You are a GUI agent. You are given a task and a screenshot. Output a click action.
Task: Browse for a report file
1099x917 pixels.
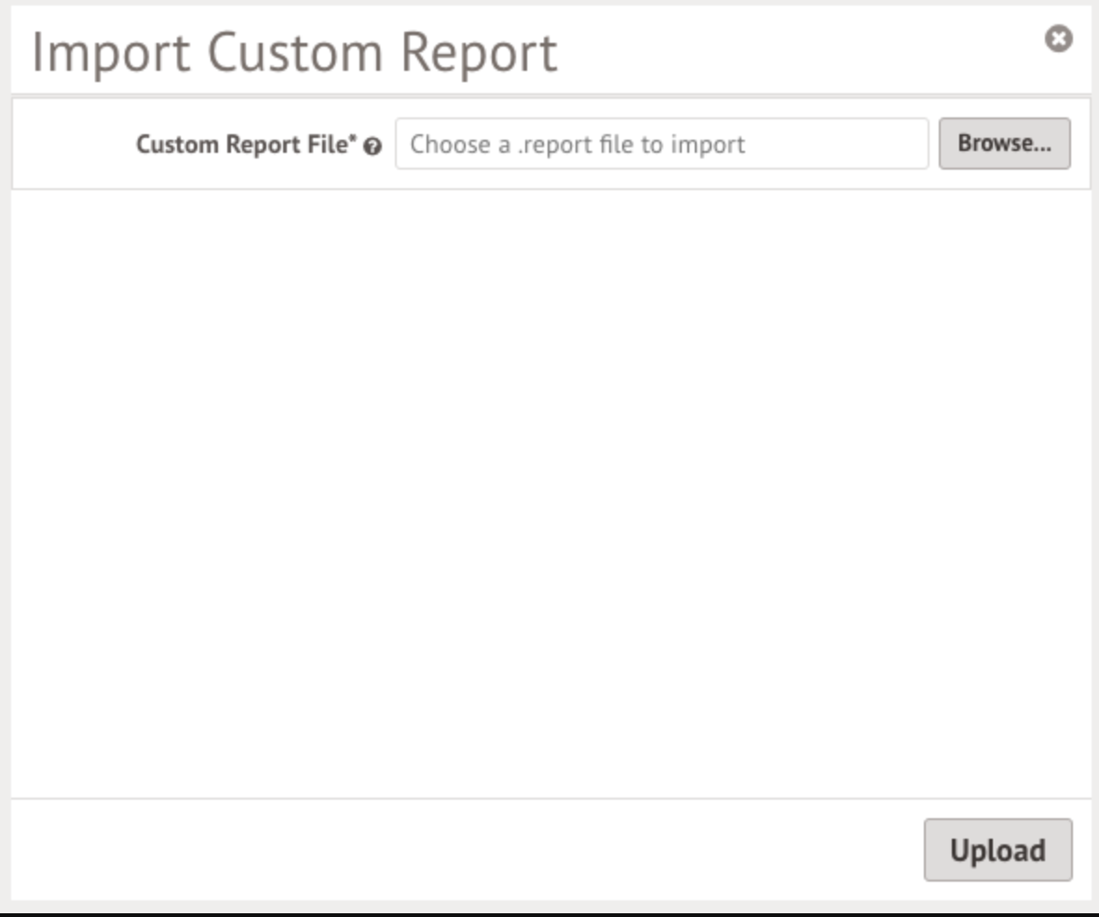tap(1004, 144)
